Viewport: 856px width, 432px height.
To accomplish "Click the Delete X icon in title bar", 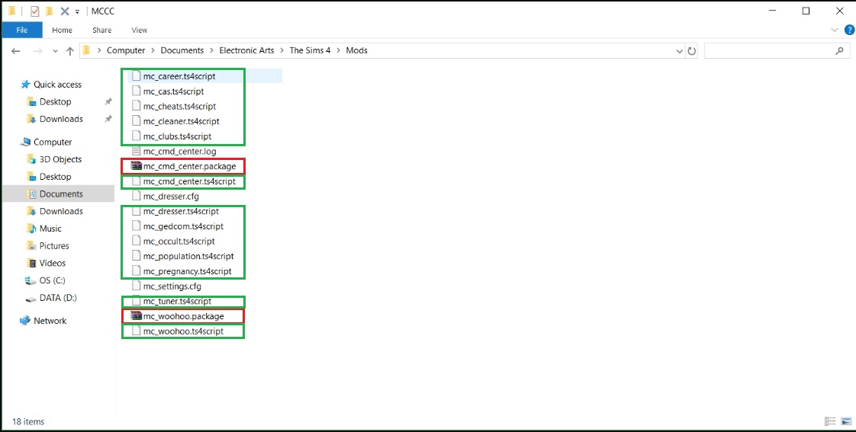I will [x=64, y=11].
